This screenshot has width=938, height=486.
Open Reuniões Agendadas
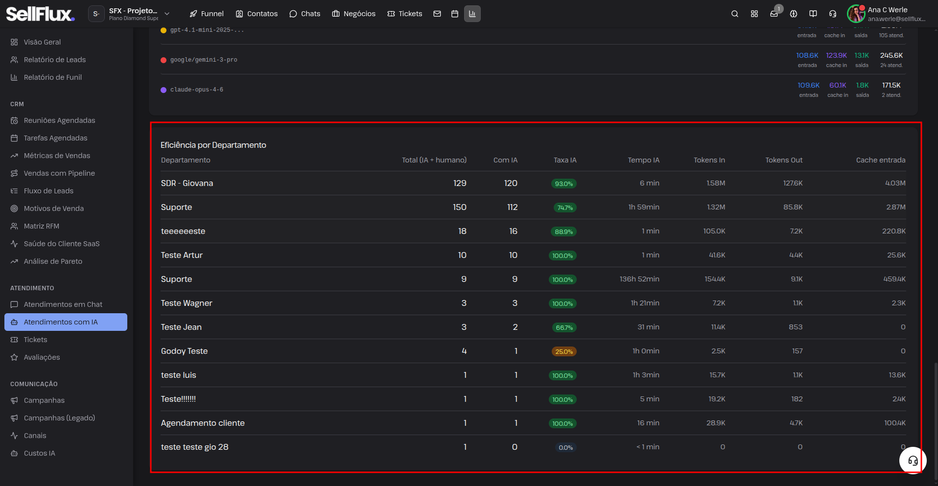point(66,120)
